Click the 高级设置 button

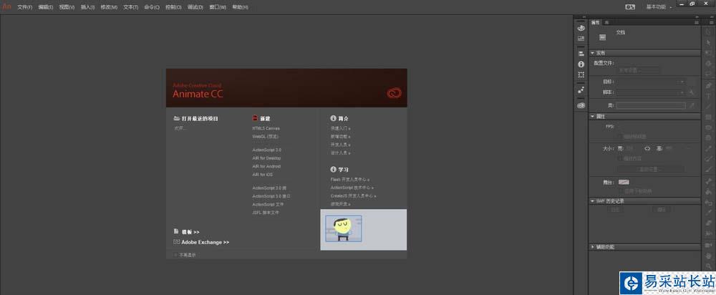point(651,169)
